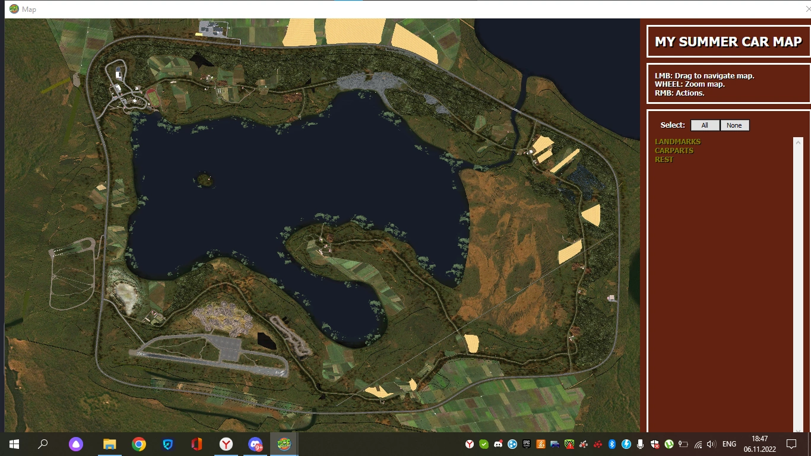Click the volume speaker icon
Viewport: 811px width, 456px height.
click(x=711, y=444)
